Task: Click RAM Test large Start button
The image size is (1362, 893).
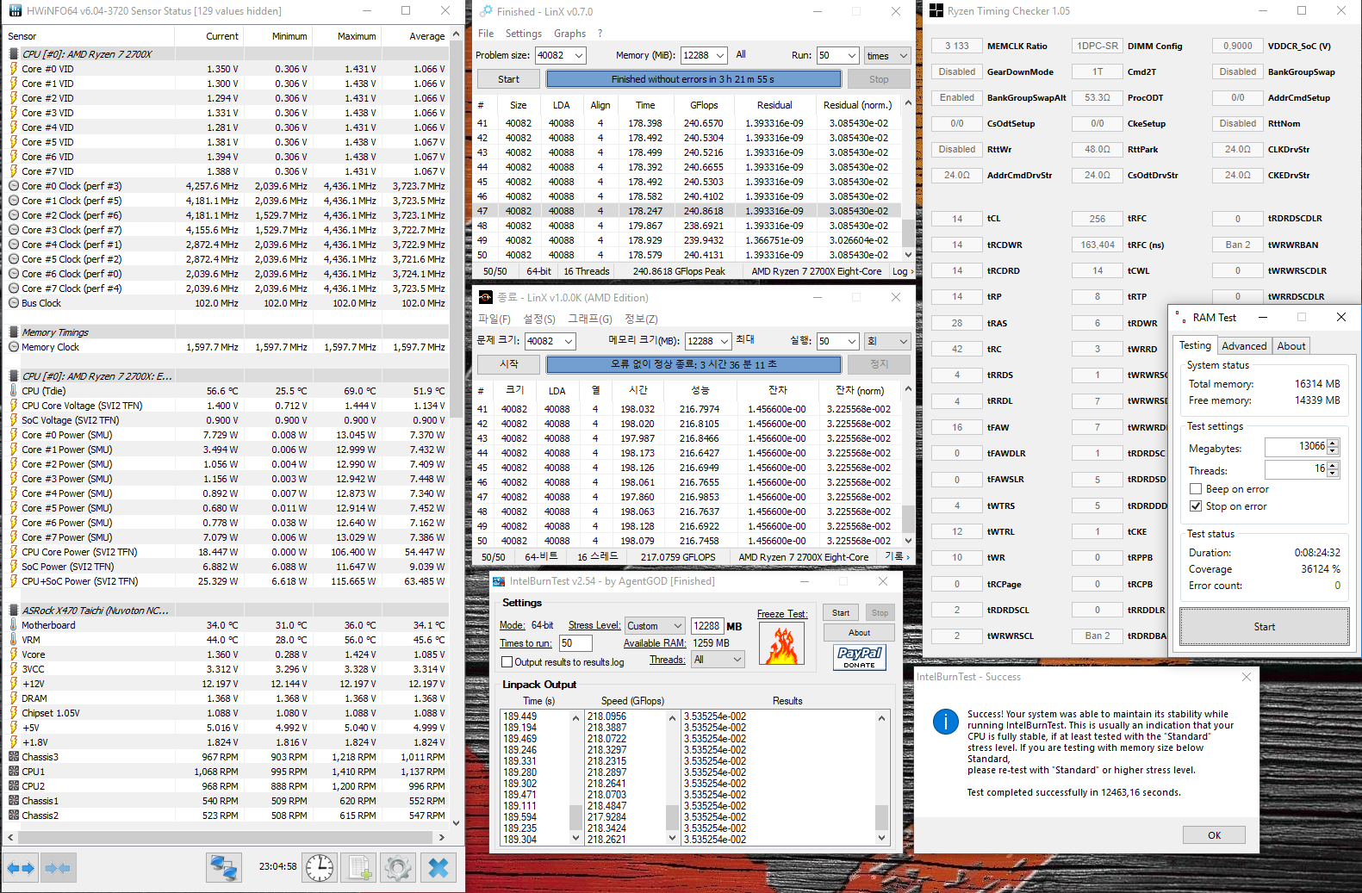Action: click(1264, 627)
